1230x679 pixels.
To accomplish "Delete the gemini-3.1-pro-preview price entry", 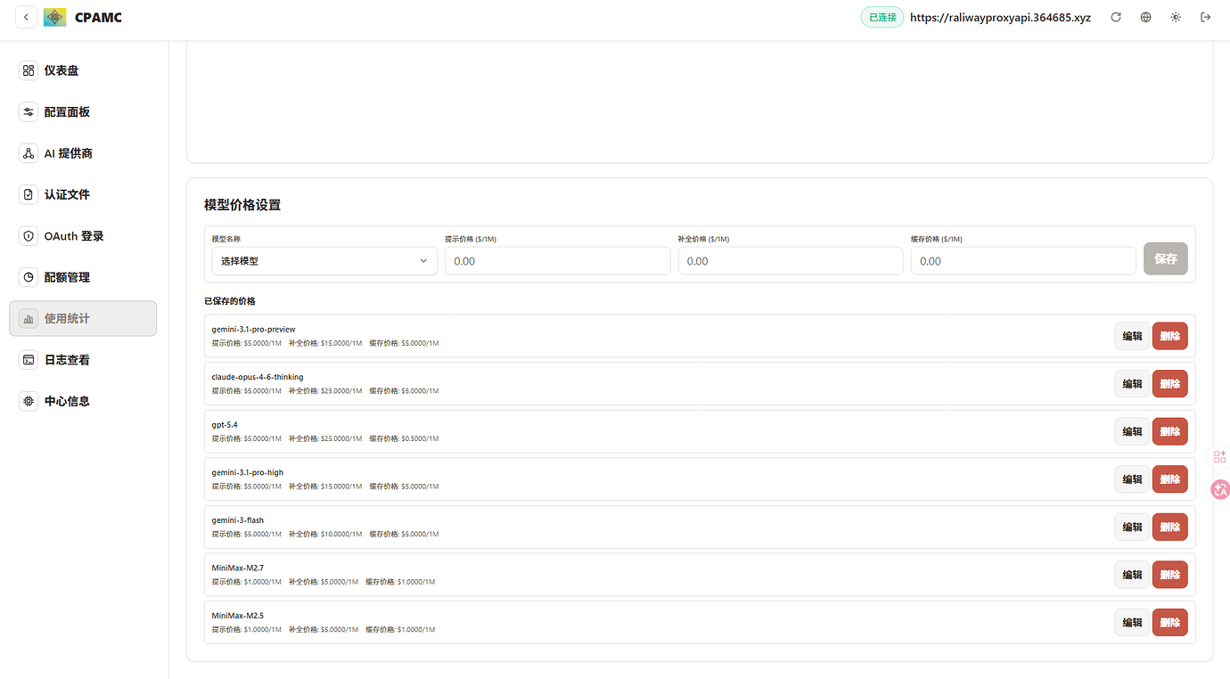I will click(1170, 336).
